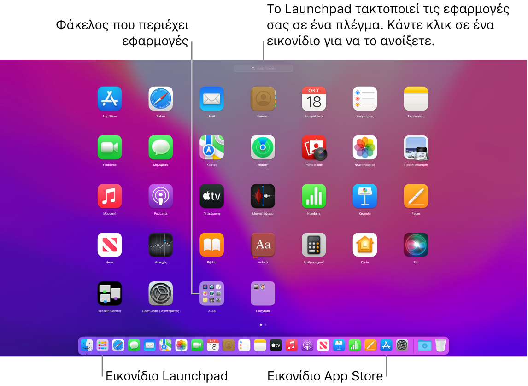The image size is (528, 386).
Task: Open Numbers from the Dock
Action: 355,345
